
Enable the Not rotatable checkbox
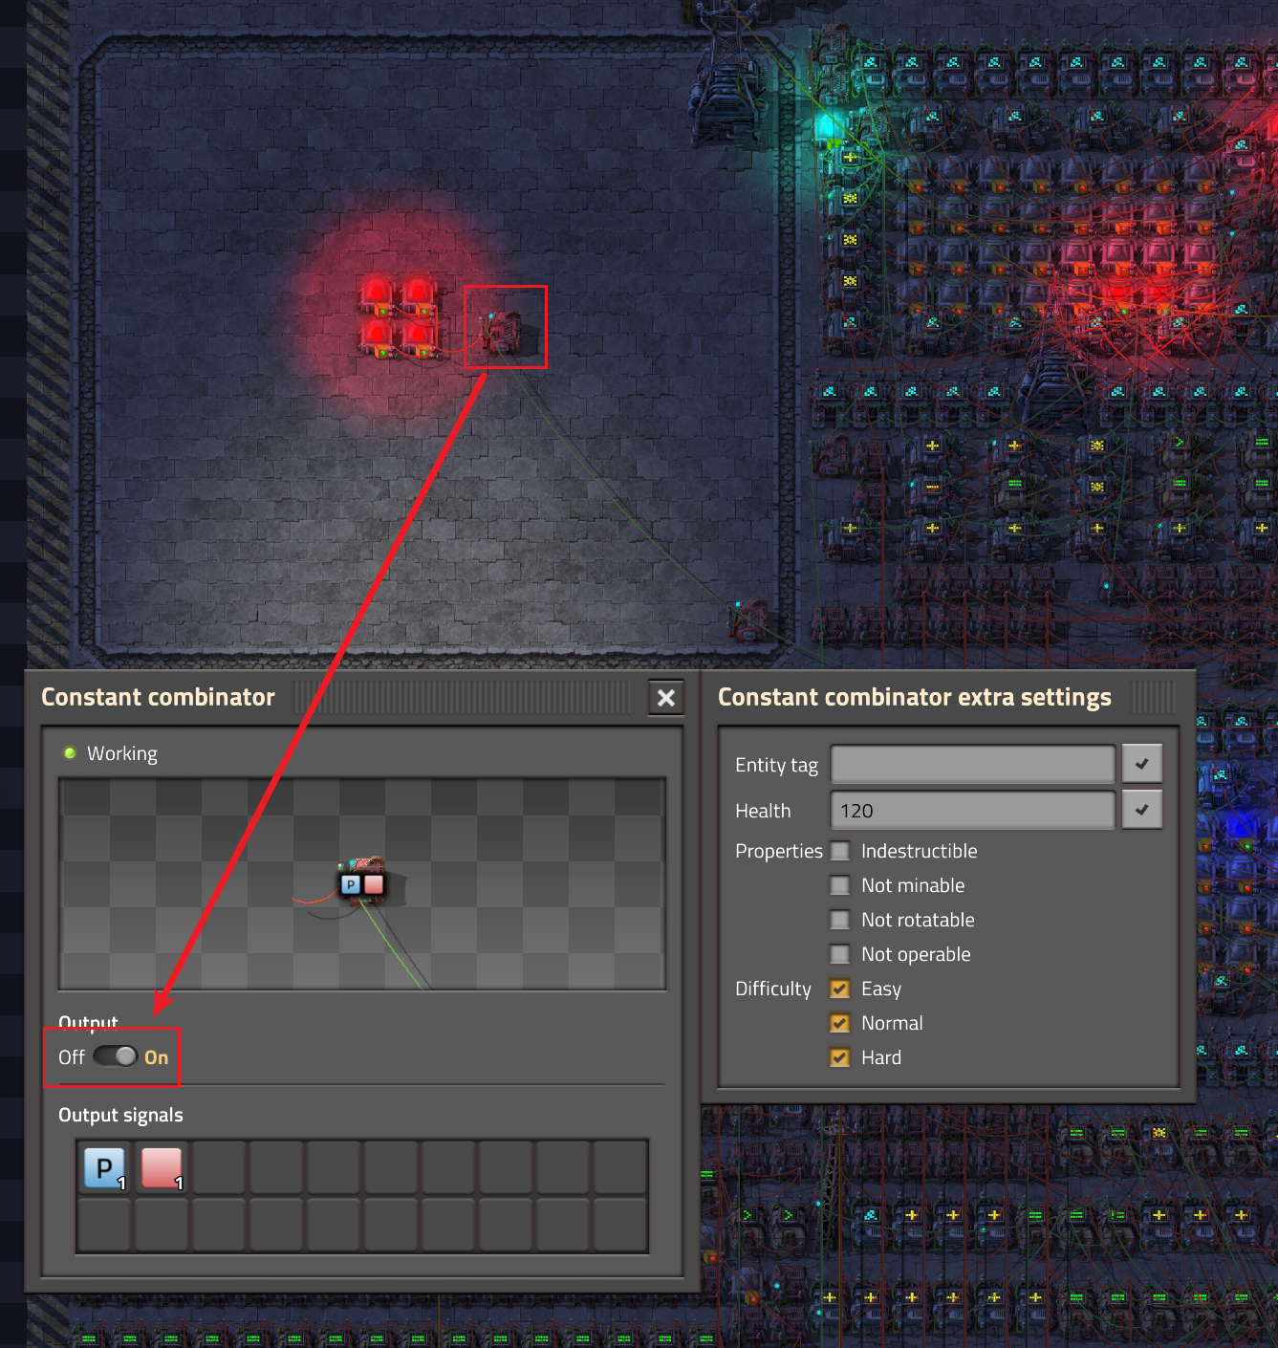click(x=840, y=920)
